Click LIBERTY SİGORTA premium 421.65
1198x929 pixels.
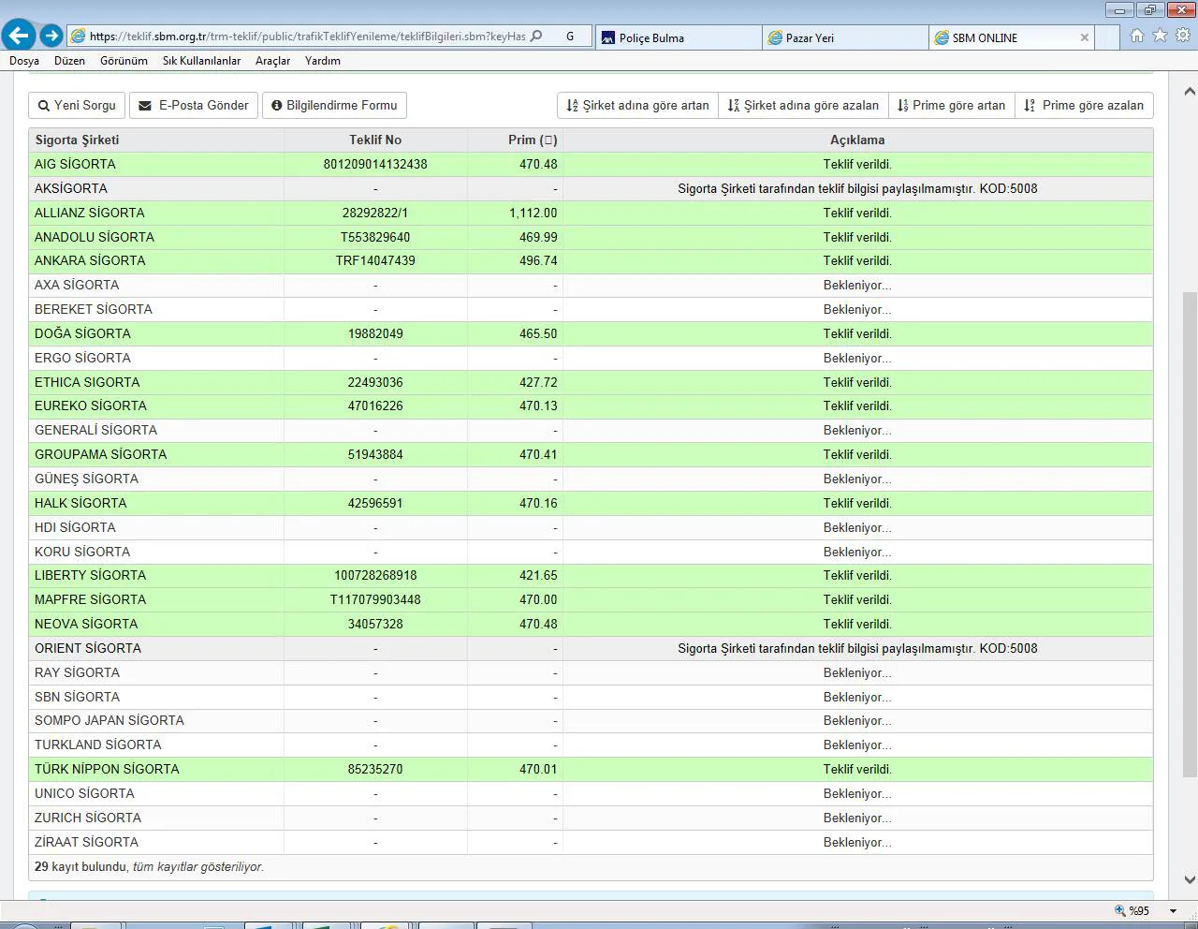538,575
